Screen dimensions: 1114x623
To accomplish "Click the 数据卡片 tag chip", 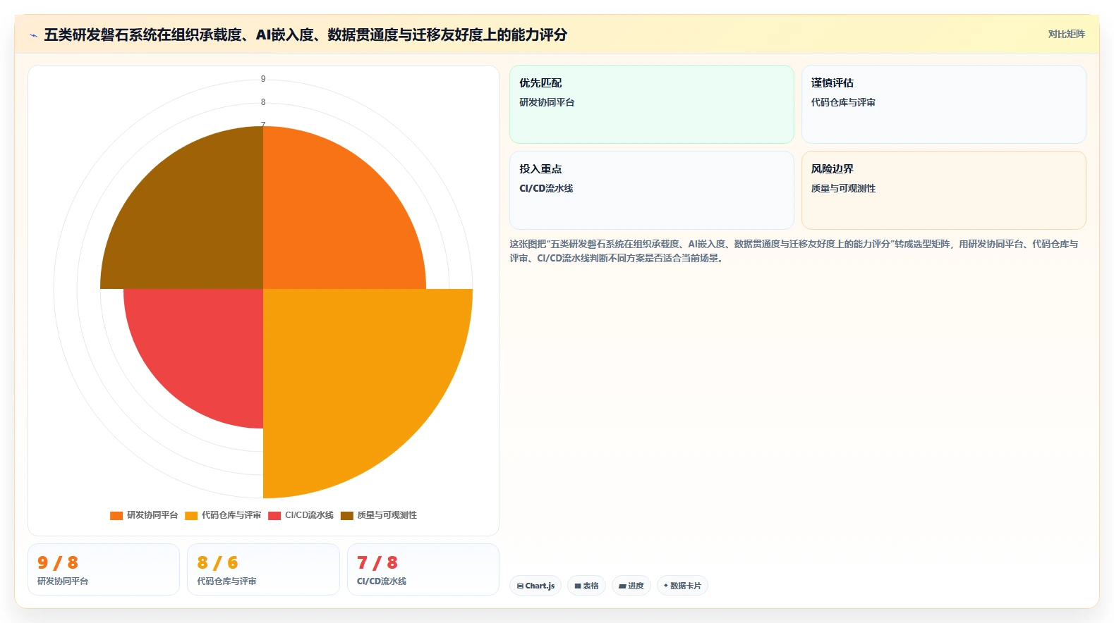I will coord(682,586).
